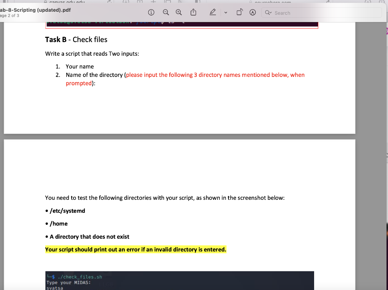Click the check_files.sh terminal screenshot
Viewport: 388px width, 290px height.
tap(179, 281)
